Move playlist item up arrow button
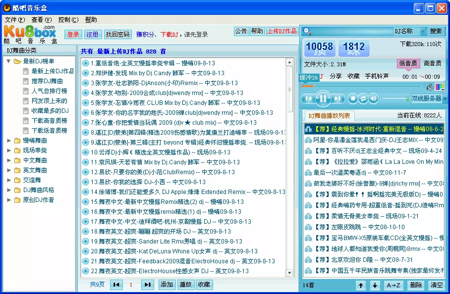This screenshot has width=450, height=294. (361, 285)
